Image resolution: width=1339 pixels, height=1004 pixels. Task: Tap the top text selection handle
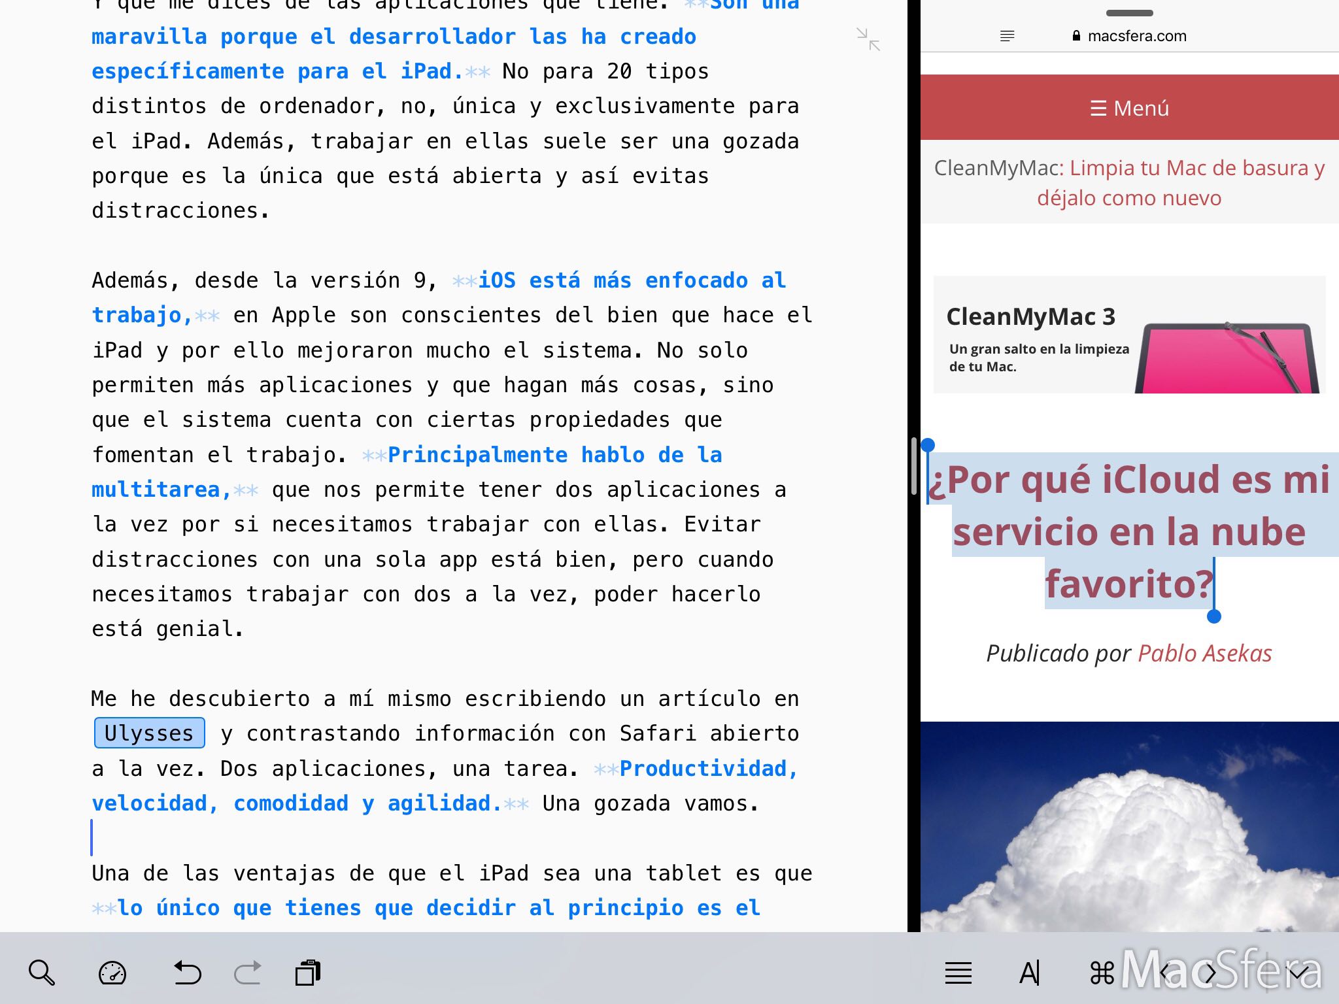[928, 446]
